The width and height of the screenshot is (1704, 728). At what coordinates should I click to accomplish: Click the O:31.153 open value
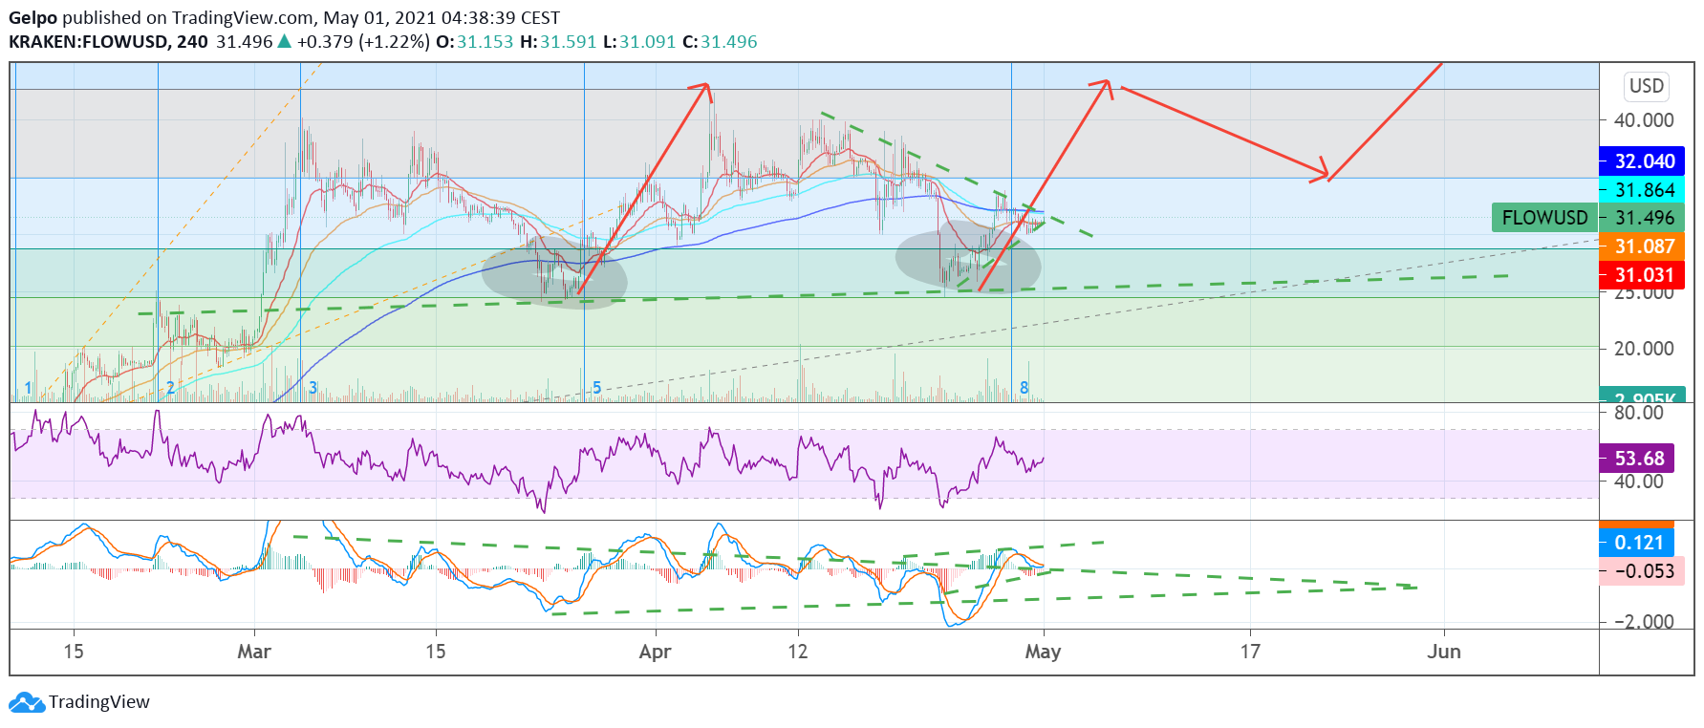[474, 42]
